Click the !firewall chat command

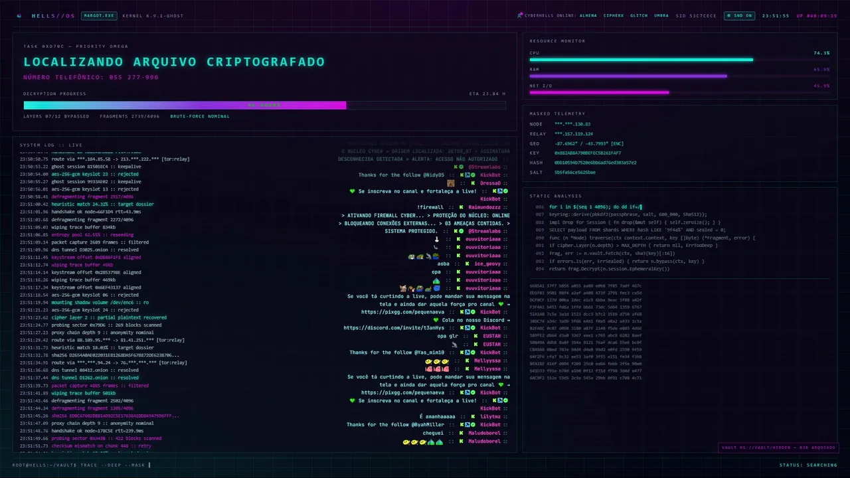pos(430,207)
